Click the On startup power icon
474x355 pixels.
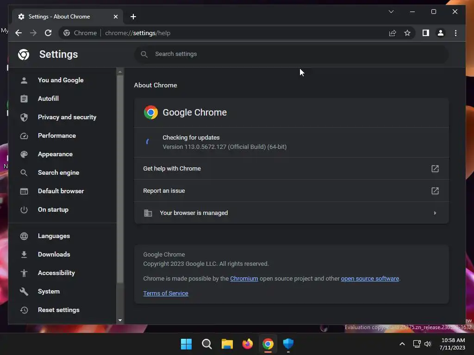tap(24, 209)
